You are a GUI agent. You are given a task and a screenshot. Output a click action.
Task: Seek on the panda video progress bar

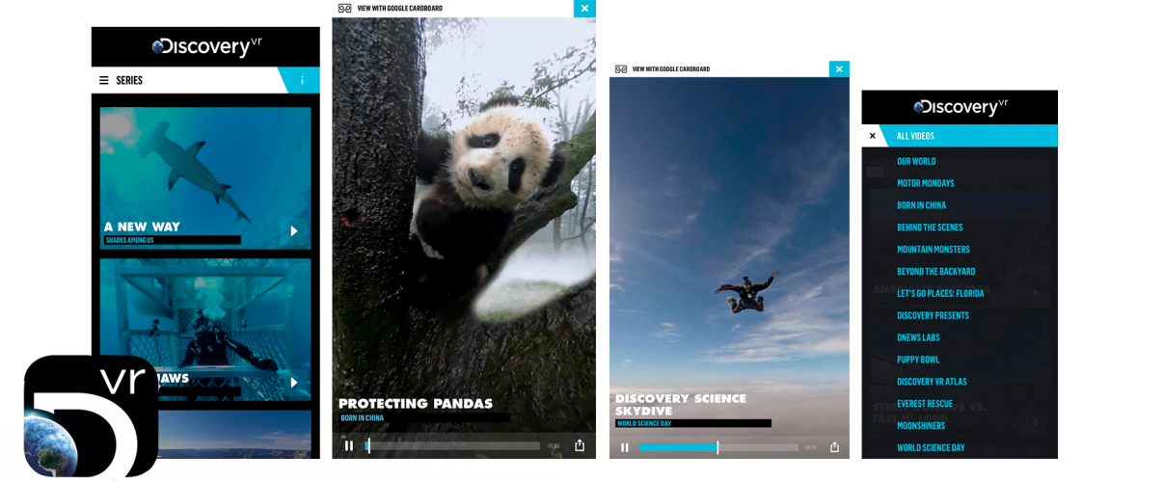click(453, 445)
